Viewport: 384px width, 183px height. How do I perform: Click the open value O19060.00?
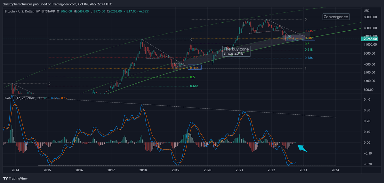point(65,11)
